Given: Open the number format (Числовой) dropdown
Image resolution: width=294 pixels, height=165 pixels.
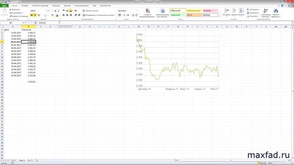Looking at the screenshot, I should [137, 11].
